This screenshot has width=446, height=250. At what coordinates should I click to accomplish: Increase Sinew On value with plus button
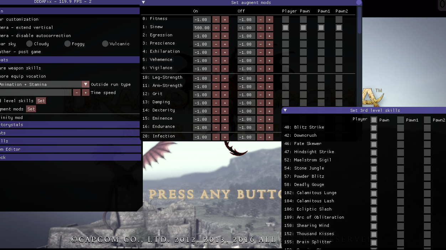[225, 28]
